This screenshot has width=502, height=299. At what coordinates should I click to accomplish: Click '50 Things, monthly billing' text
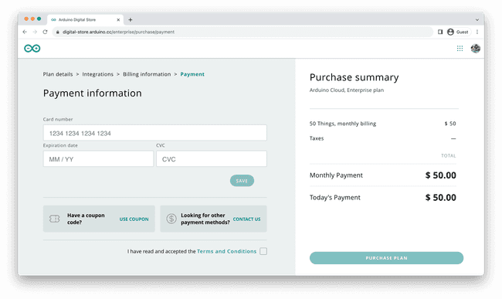pyautogui.click(x=343, y=124)
